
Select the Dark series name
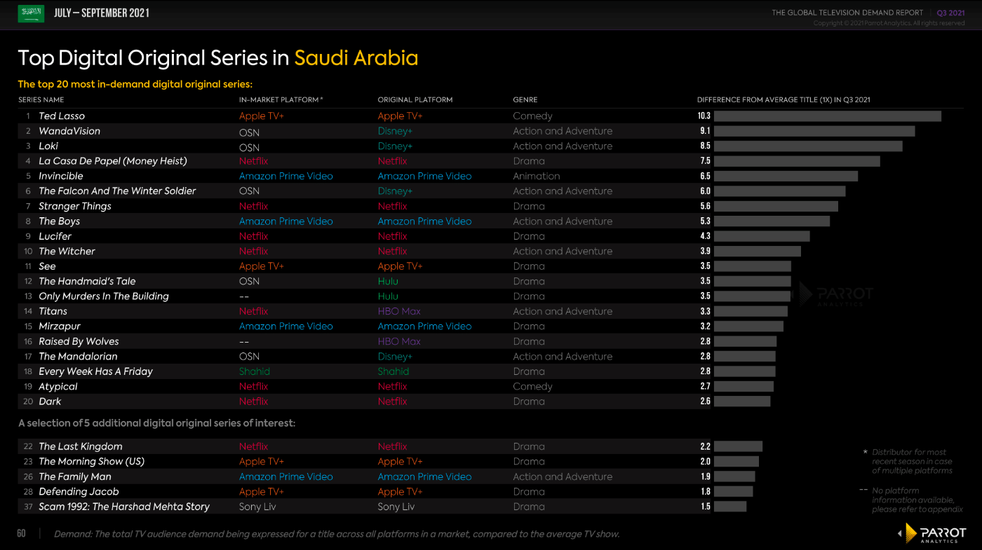(50, 401)
